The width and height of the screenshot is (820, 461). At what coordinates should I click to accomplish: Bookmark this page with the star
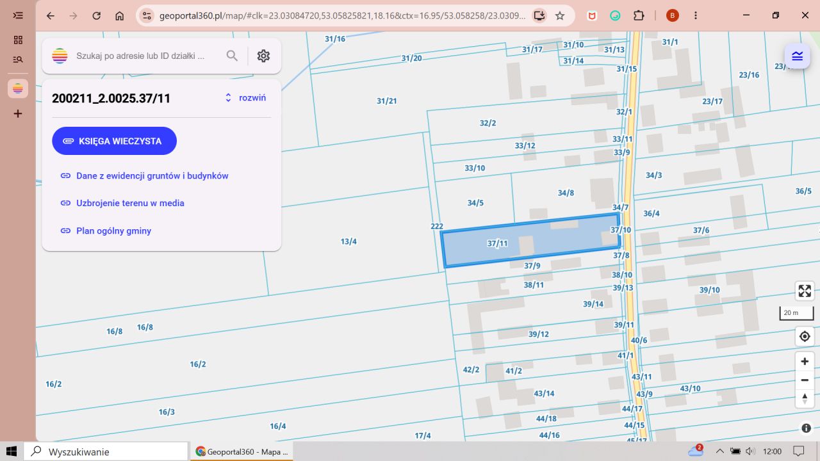560,15
